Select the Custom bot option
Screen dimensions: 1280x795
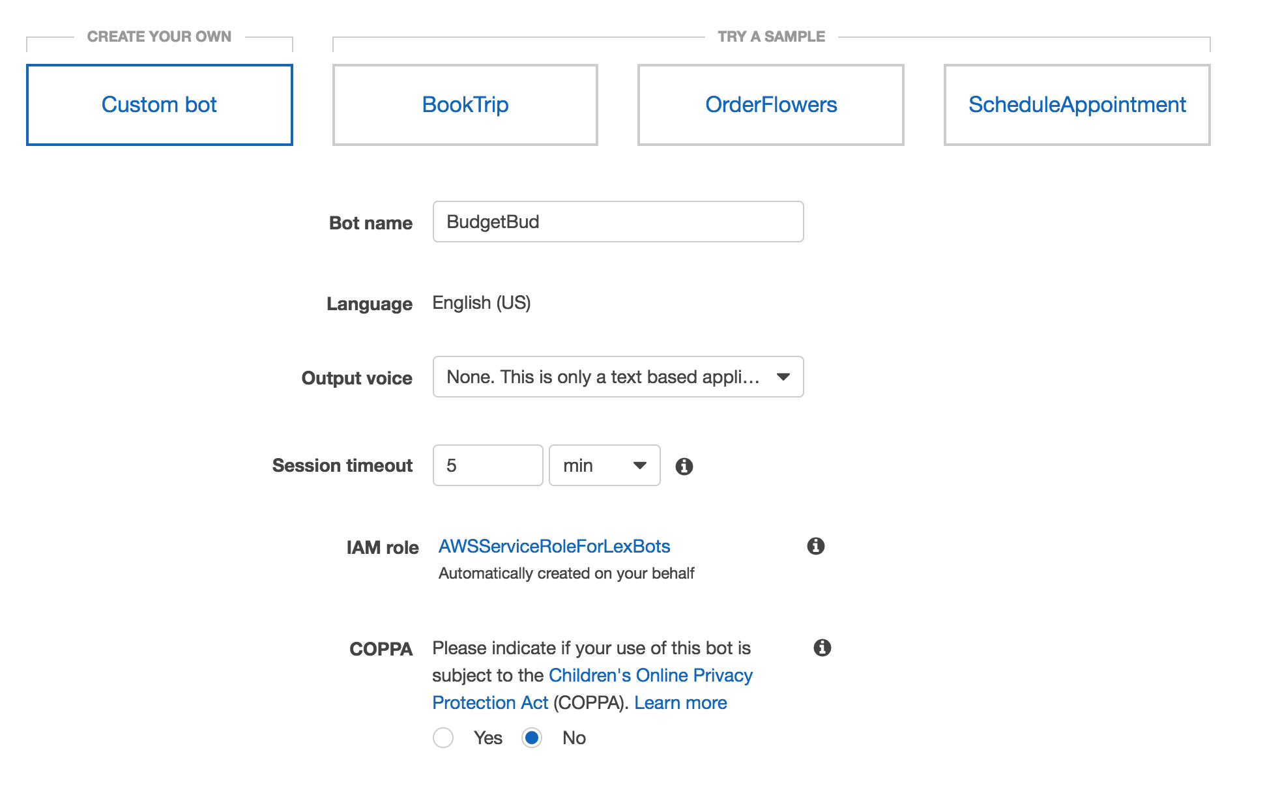coord(159,104)
